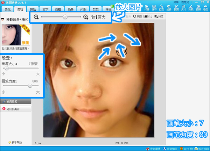This screenshot has width=210, height=151.
Task: Click the zoom out magnifier icon
Action: (36, 17)
